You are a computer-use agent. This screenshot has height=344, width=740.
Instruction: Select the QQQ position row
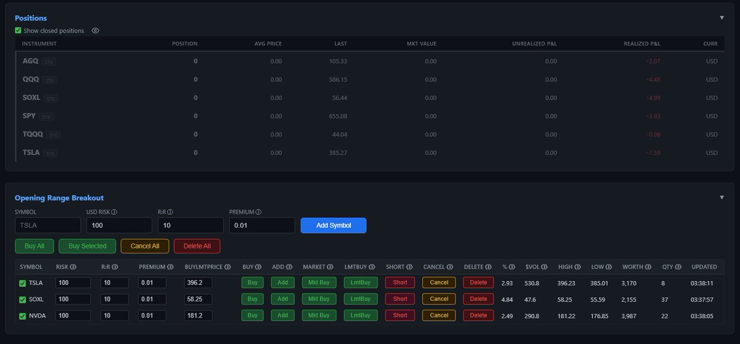click(x=370, y=80)
